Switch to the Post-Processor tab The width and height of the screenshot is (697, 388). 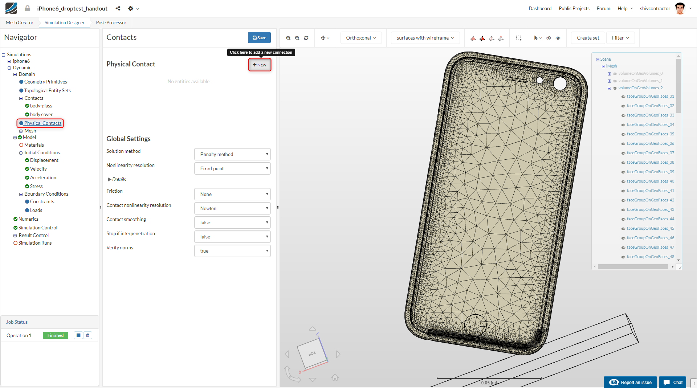point(111,23)
